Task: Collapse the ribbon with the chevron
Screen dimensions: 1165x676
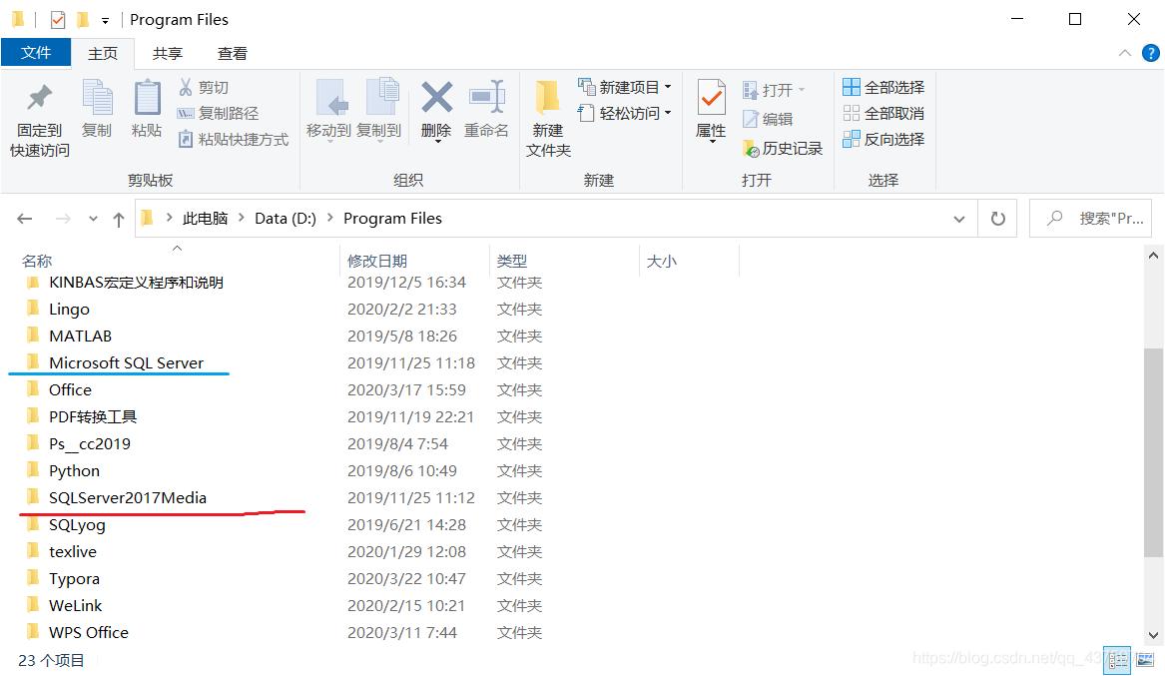Action: (1125, 54)
